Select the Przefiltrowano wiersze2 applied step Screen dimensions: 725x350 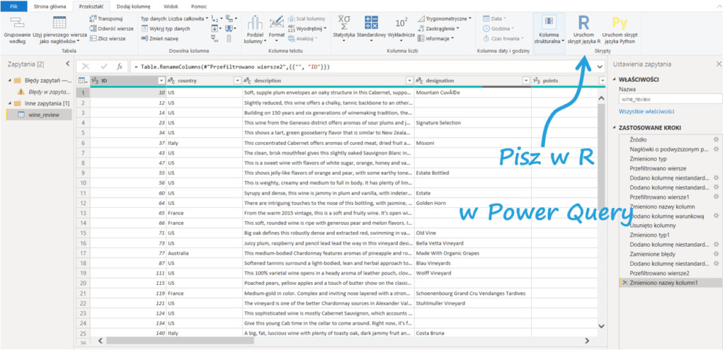point(659,272)
